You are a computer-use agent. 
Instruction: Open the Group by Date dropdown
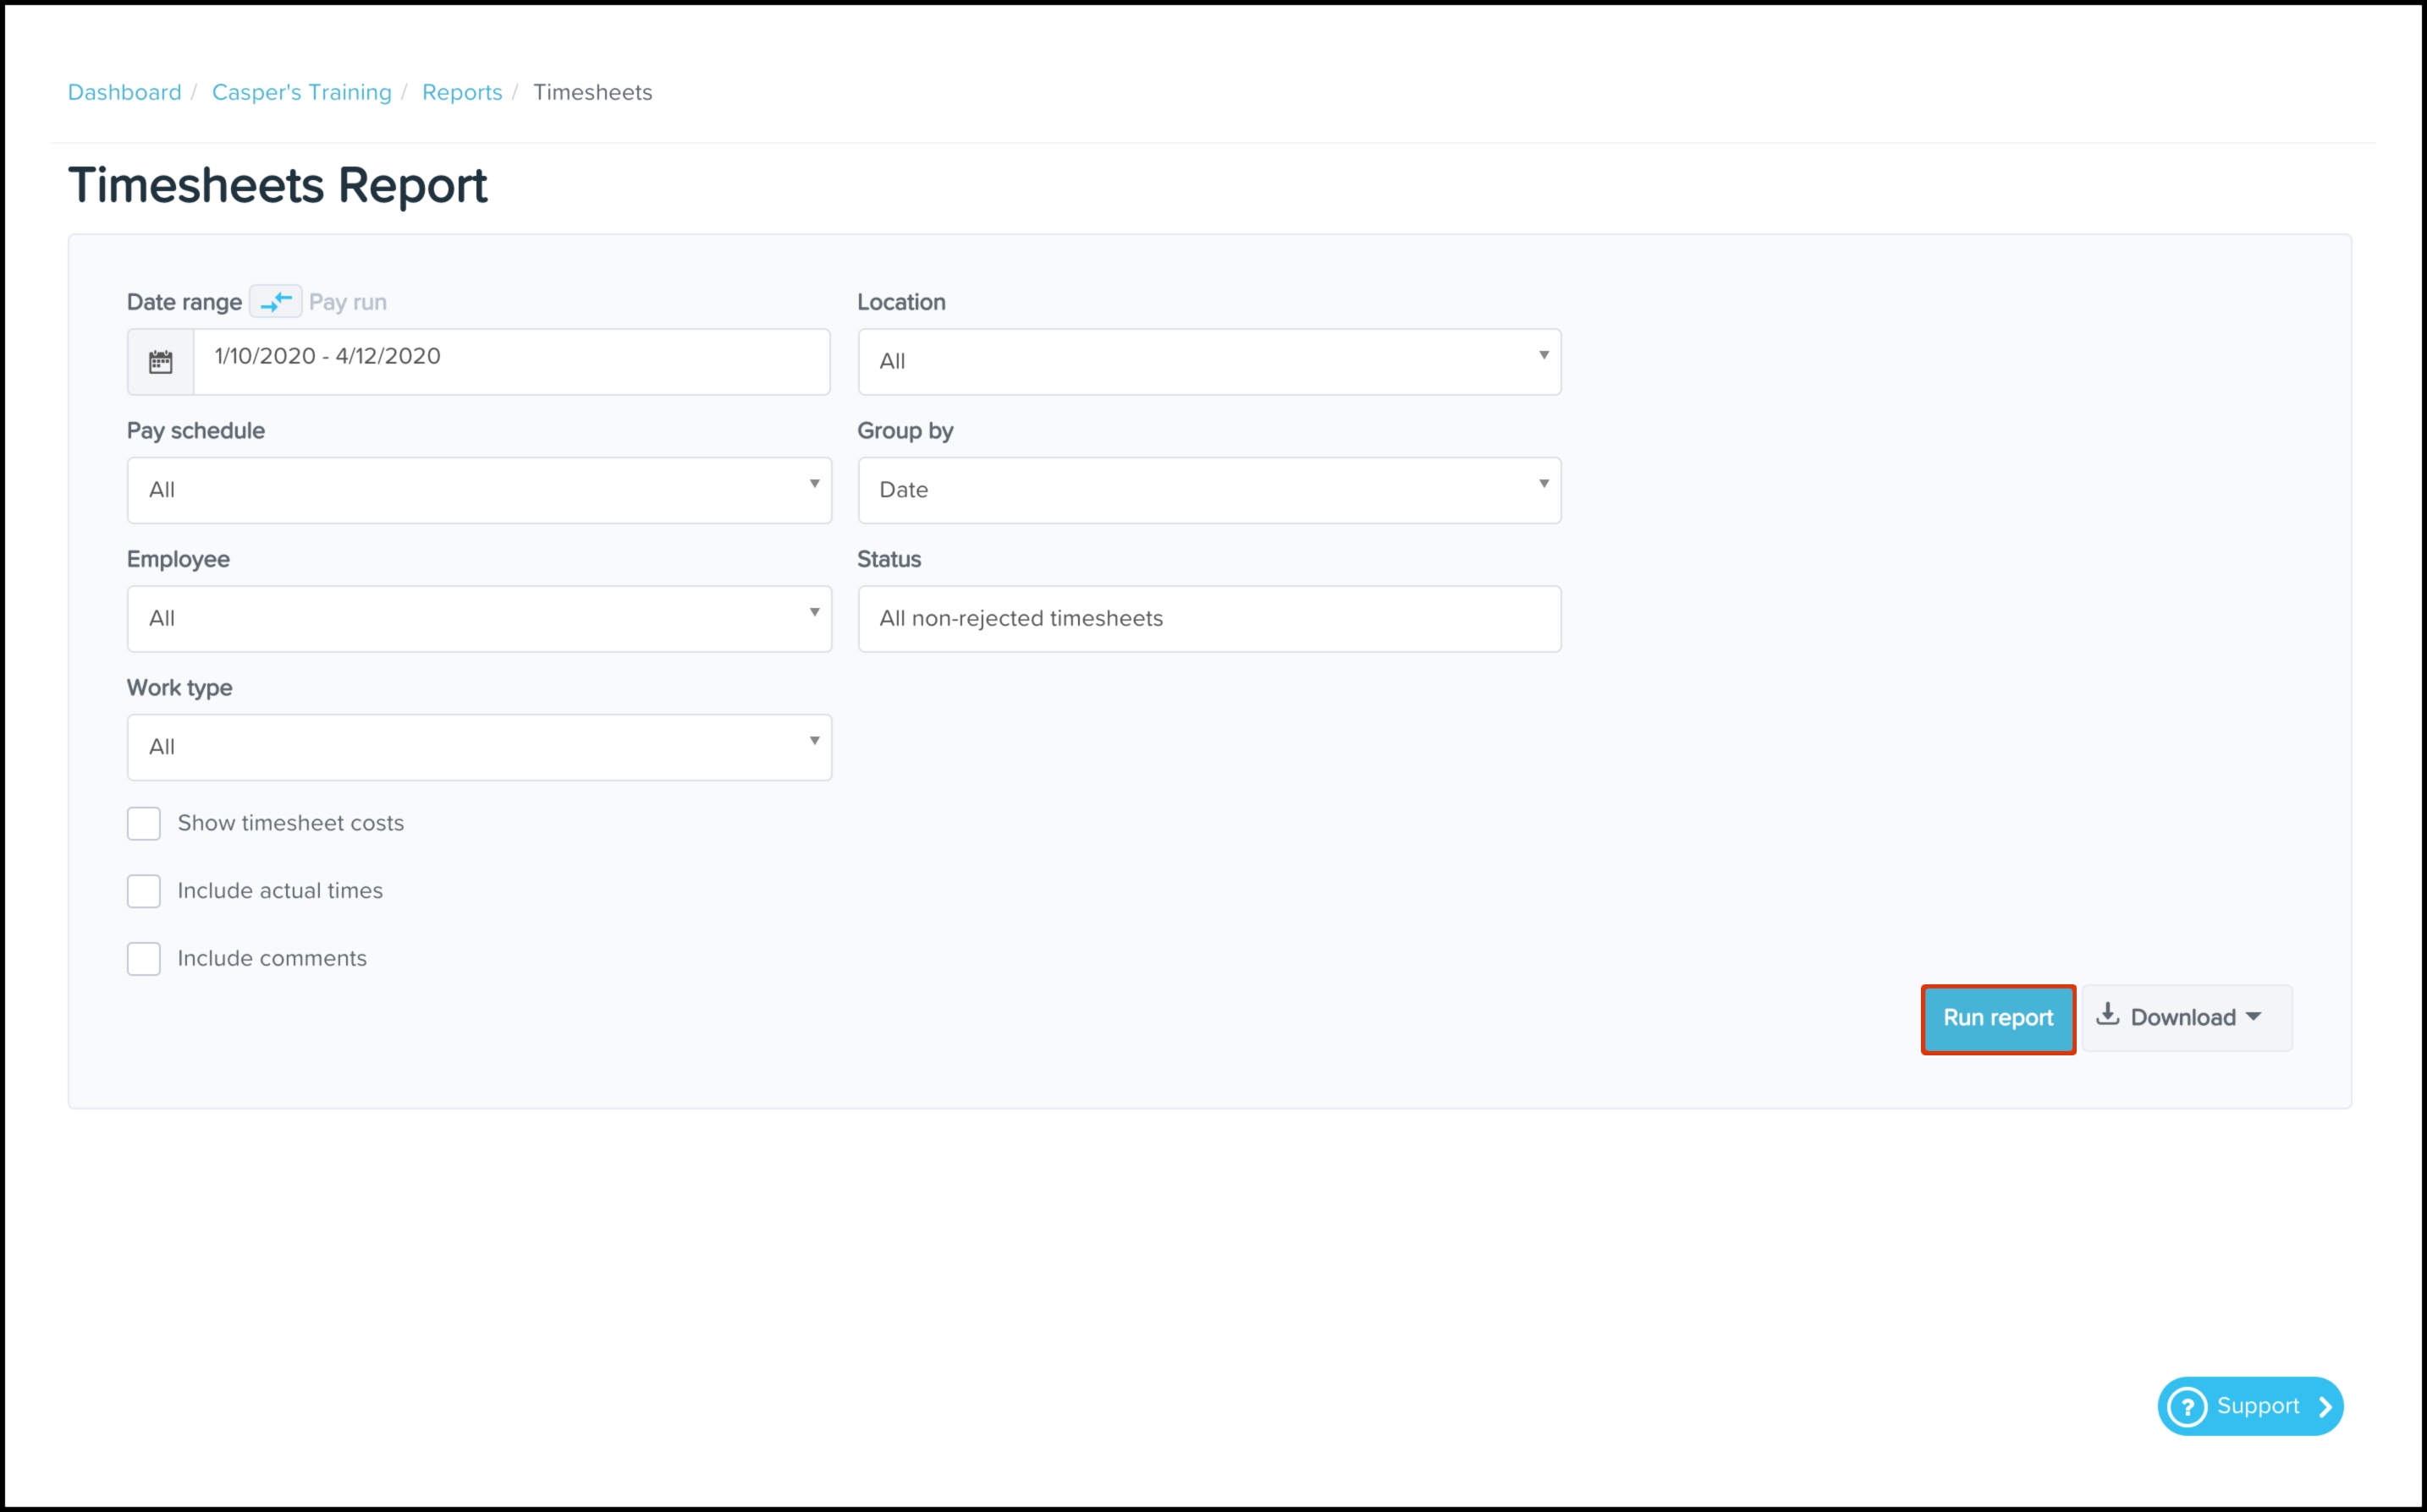(x=1208, y=490)
